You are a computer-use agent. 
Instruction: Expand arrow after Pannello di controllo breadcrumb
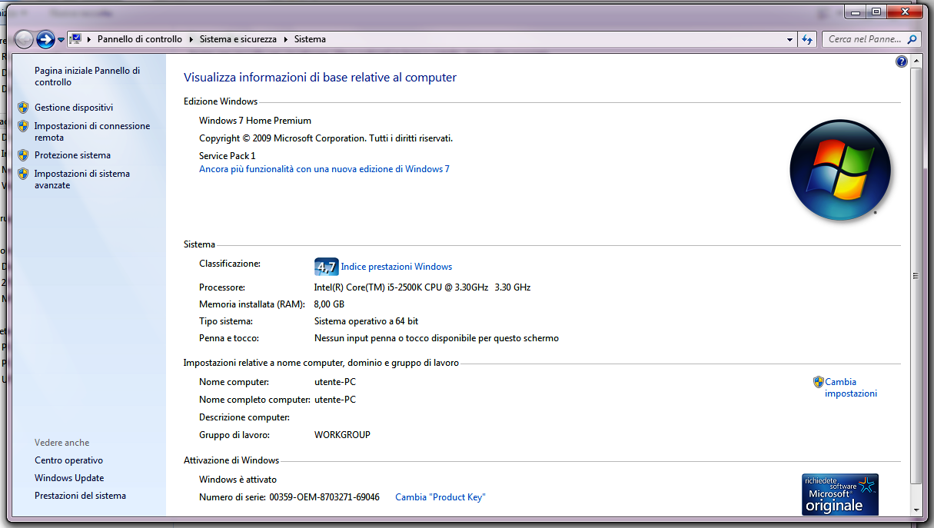point(191,39)
